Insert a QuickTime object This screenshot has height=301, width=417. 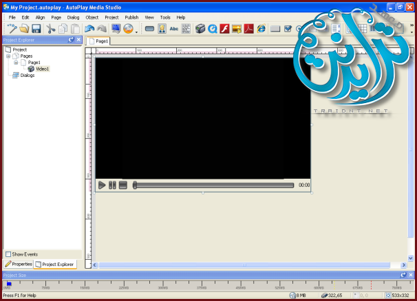coord(213,28)
